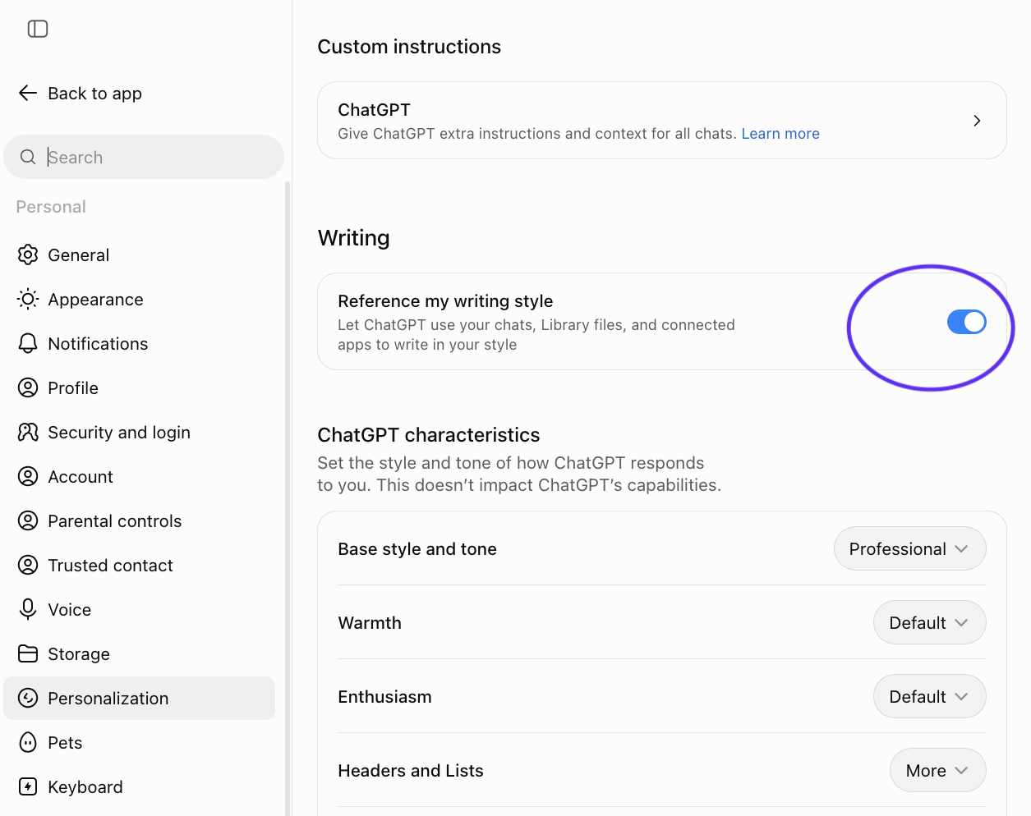Viewport: 1031px width, 816px height.
Task: Click the Writing section heading
Action: (x=354, y=238)
